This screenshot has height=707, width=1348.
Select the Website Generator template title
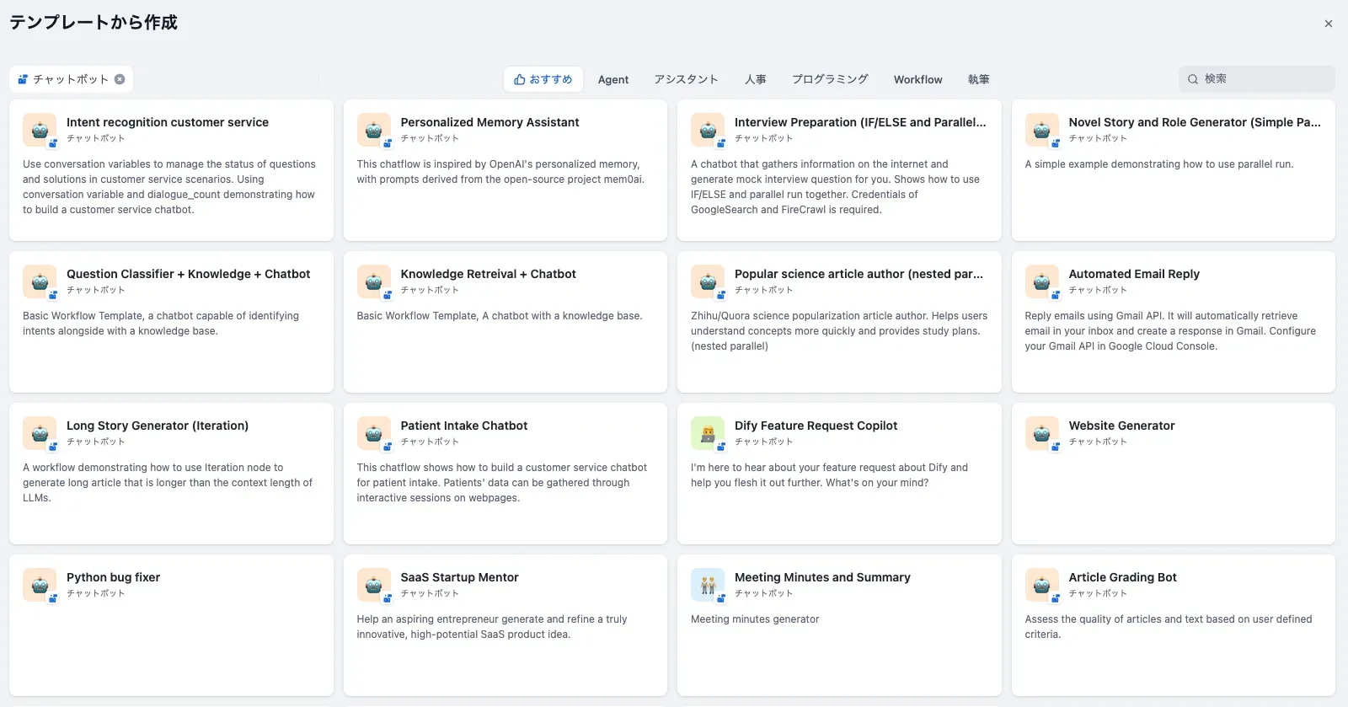pyautogui.click(x=1121, y=426)
